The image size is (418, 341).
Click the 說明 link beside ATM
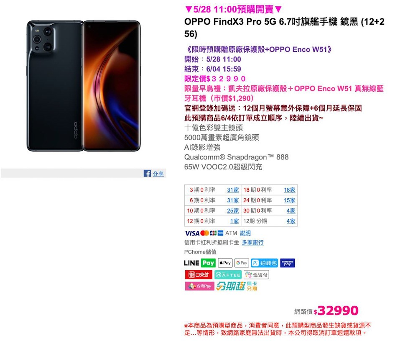245,233
